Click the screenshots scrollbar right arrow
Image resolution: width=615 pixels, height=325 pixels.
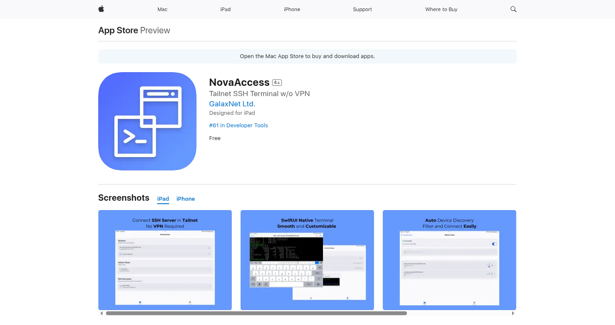[x=513, y=313]
